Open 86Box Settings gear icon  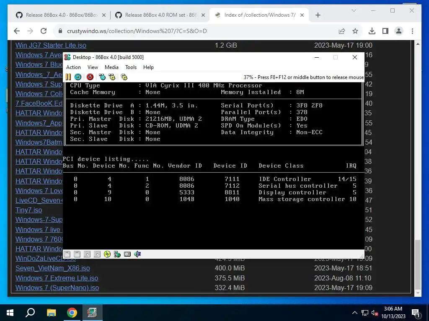124,77
